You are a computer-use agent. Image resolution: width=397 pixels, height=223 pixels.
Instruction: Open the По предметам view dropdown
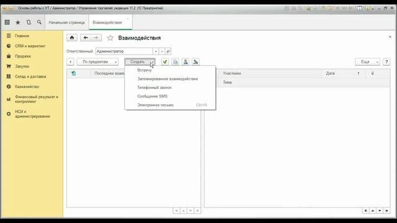[98, 62]
